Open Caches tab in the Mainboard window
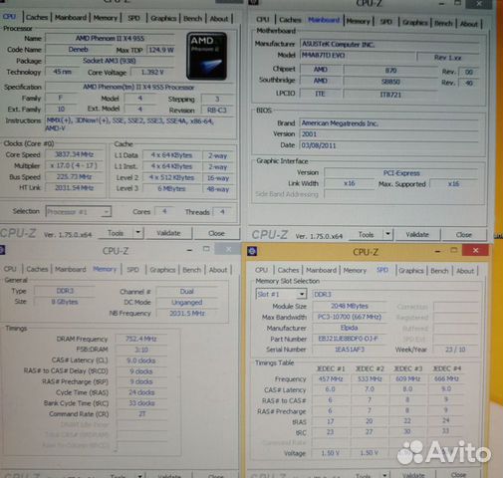Viewport: 503px width, 478px height. (x=290, y=20)
